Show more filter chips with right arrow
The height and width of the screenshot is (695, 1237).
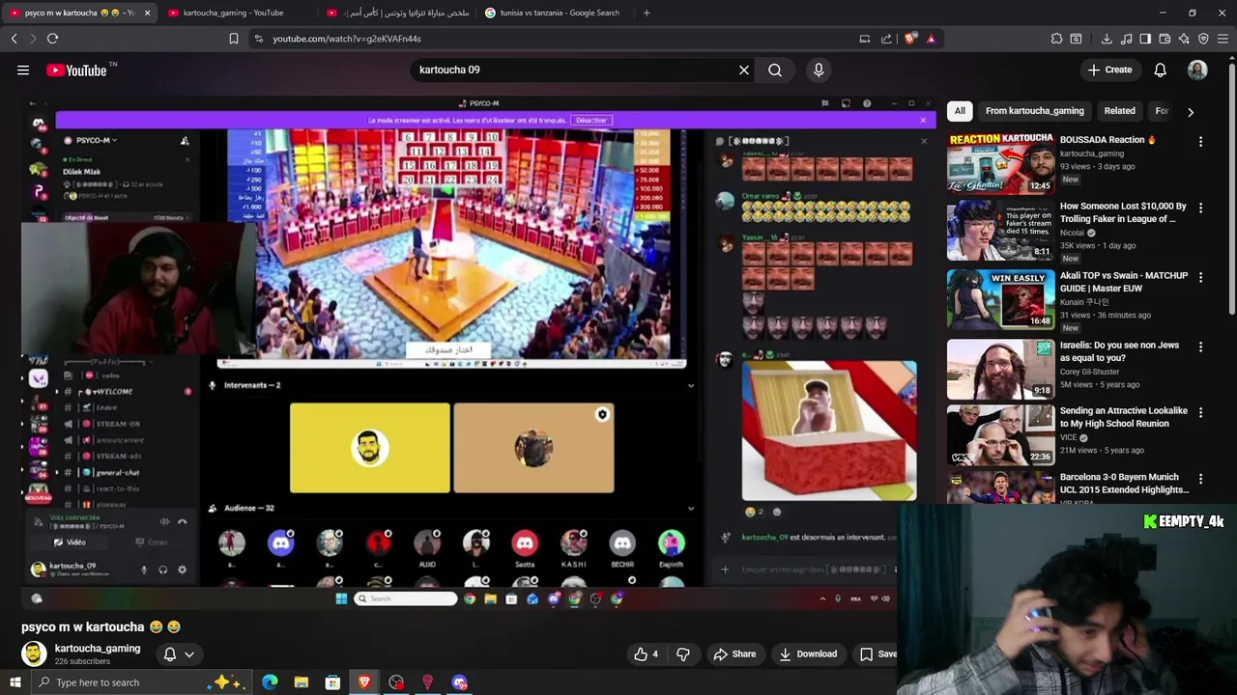click(x=1191, y=112)
